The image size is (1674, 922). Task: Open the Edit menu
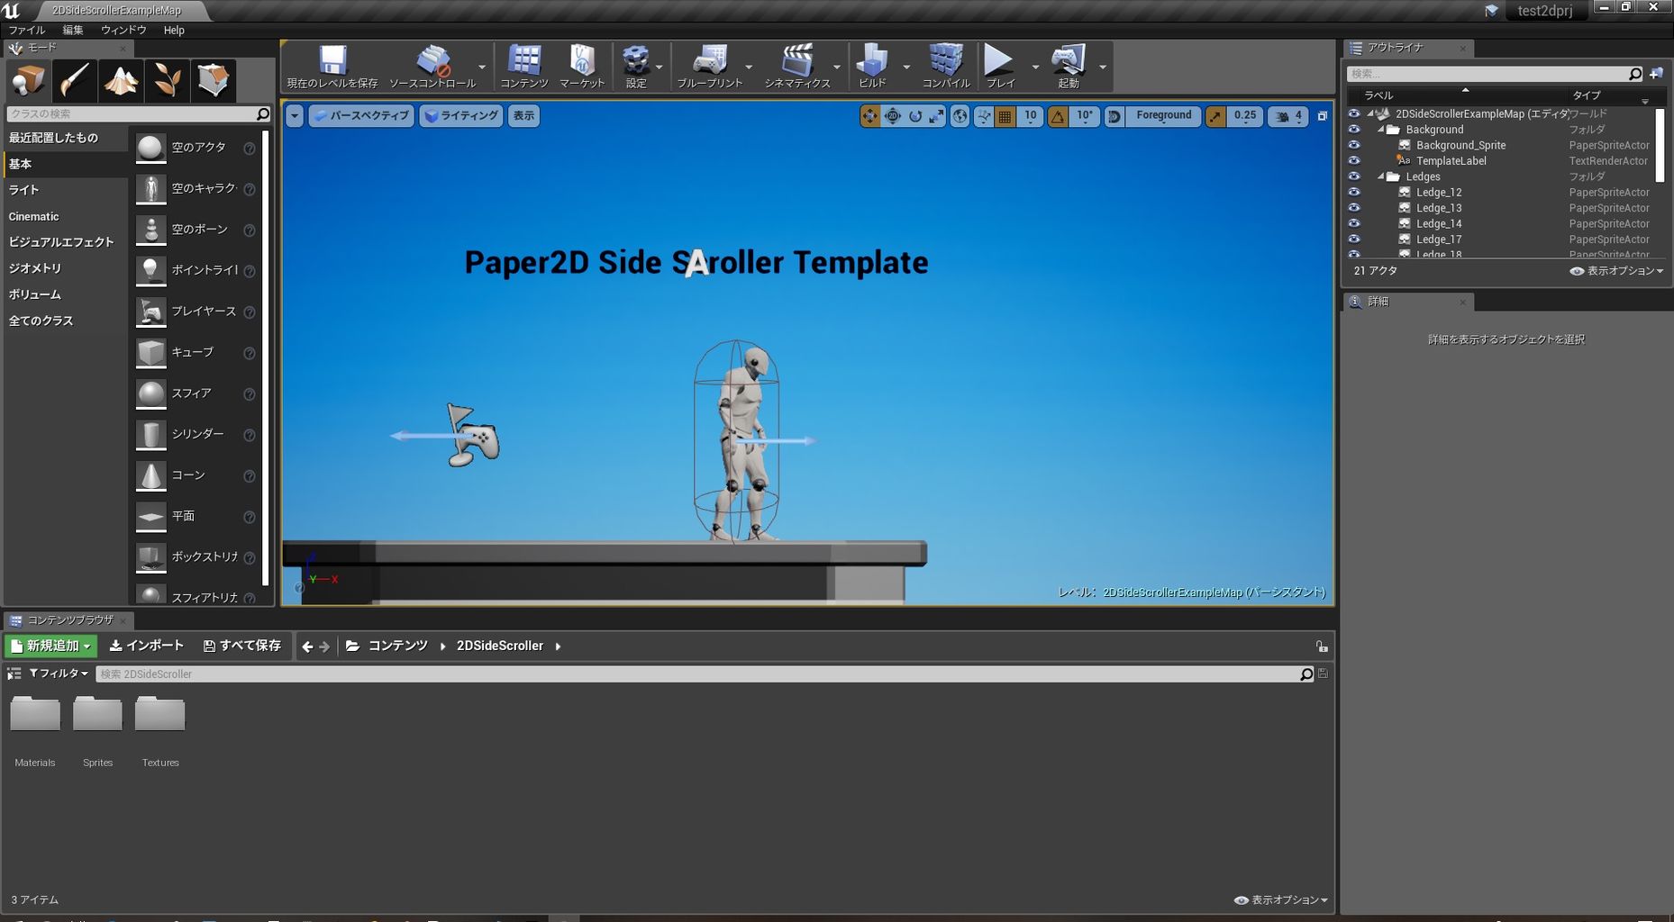[73, 30]
